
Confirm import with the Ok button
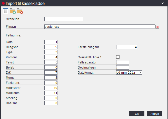click(137, 114)
